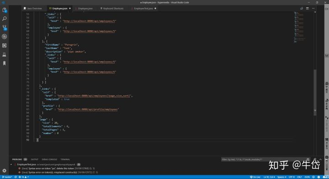Image resolution: width=329 pixels, height=179 pixels.
Task: Open the JSON language mode selector
Action: pyautogui.click(x=307, y=177)
